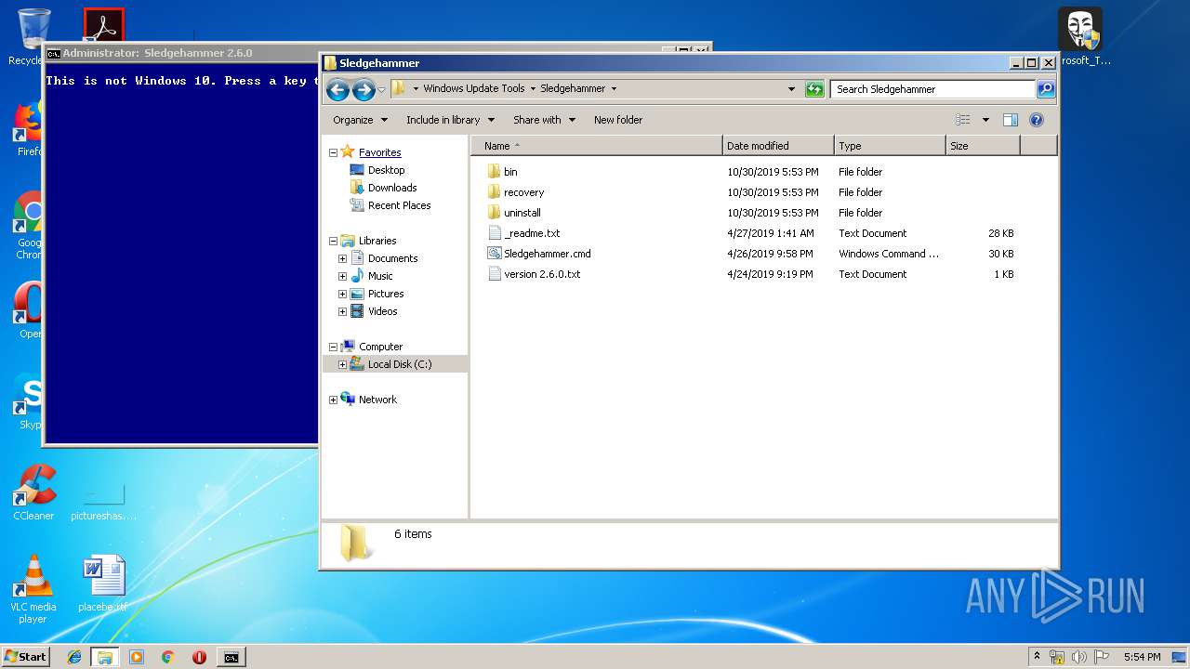Select the Sledgehammer breadcrumb segment
Image resolution: width=1190 pixels, height=669 pixels.
click(x=573, y=88)
